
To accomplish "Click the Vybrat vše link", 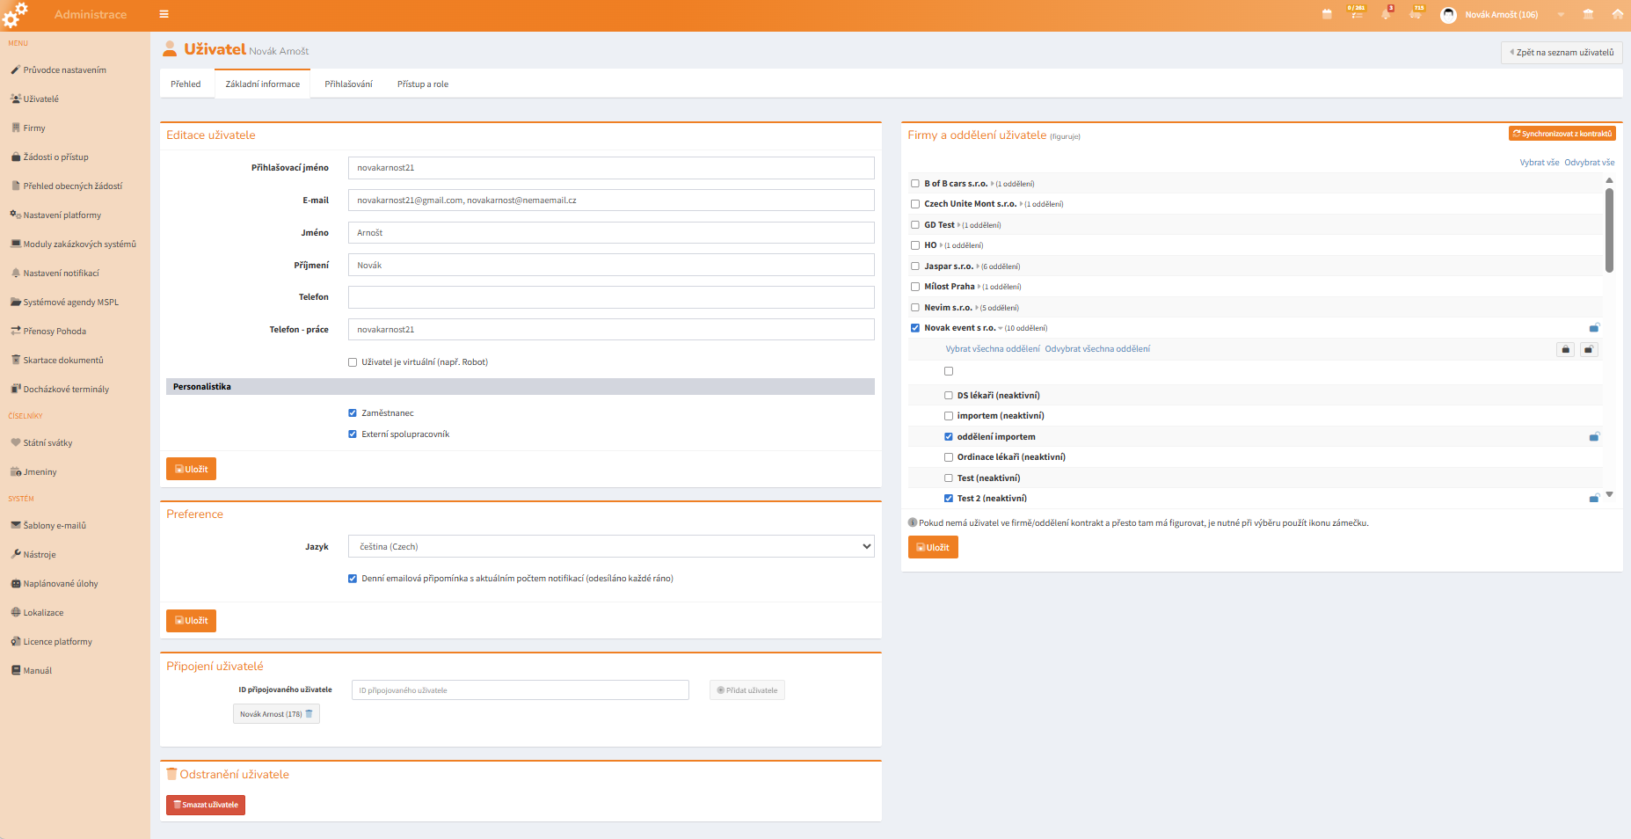I will coord(1540,163).
